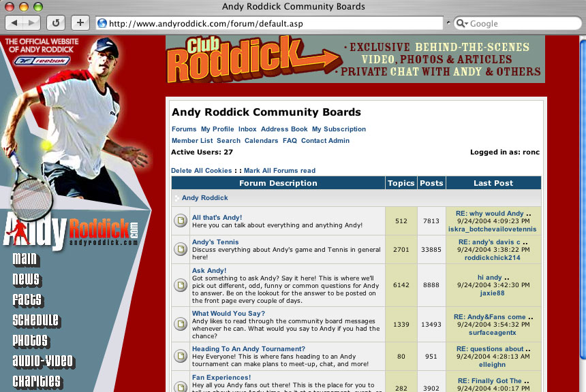Screen dimensions: 586x392
Task: Click folder icon beside Heading To An Andy Tournament?
Action: click(x=181, y=355)
